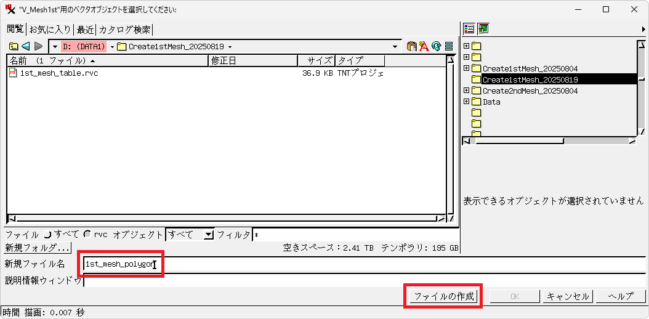Viewport: 649px width, 319px height.
Task: Click the red letter A icon
Action: click(424, 46)
